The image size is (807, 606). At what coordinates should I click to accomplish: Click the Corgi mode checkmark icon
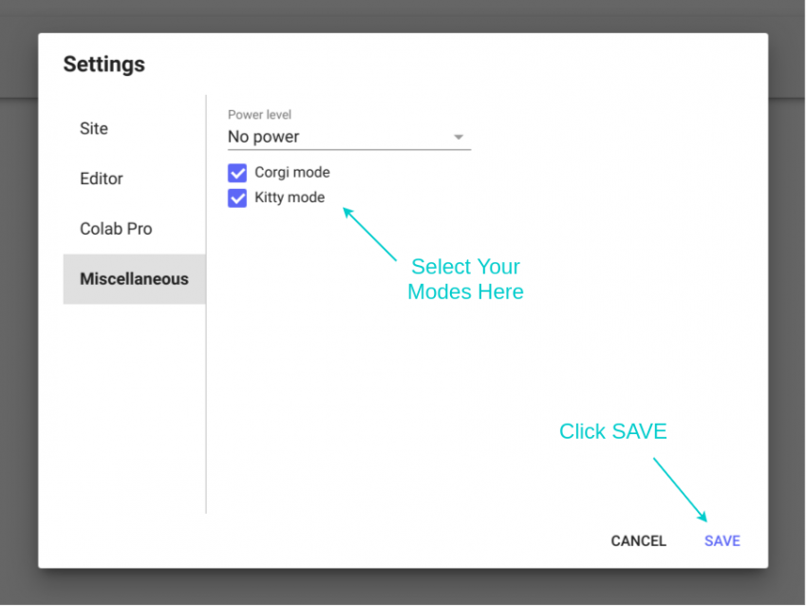[x=236, y=172]
